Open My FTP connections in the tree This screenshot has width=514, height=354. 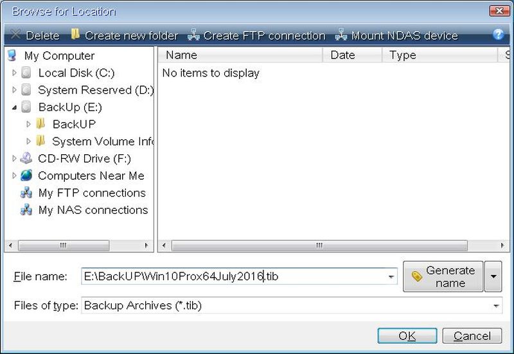coord(91,193)
